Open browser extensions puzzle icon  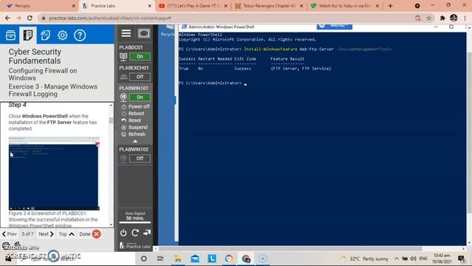point(442,18)
